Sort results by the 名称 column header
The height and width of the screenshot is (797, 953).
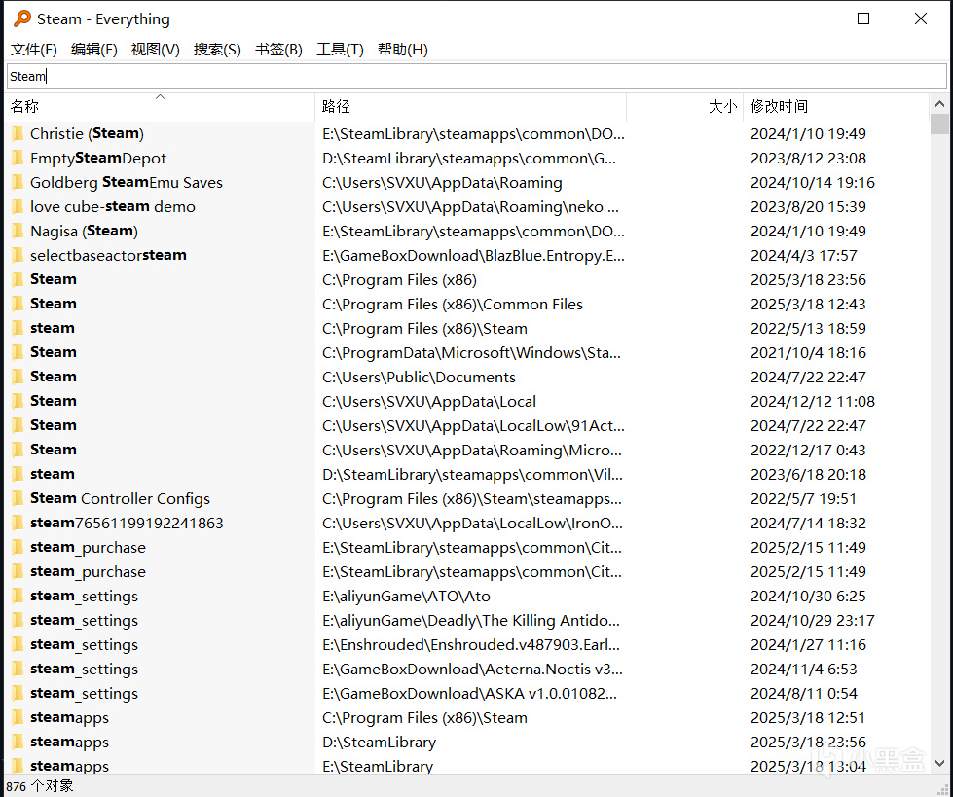click(x=160, y=106)
